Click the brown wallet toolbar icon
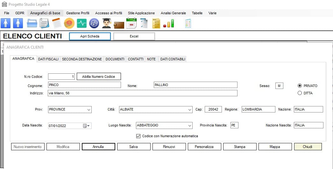This screenshot has width=333, height=169. point(119,25)
